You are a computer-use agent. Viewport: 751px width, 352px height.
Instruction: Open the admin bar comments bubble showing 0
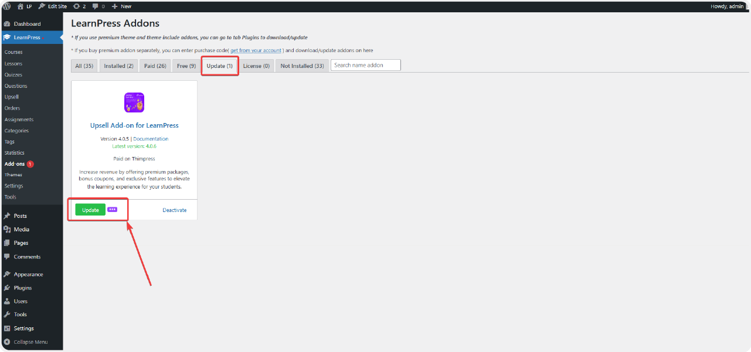[x=98, y=6]
